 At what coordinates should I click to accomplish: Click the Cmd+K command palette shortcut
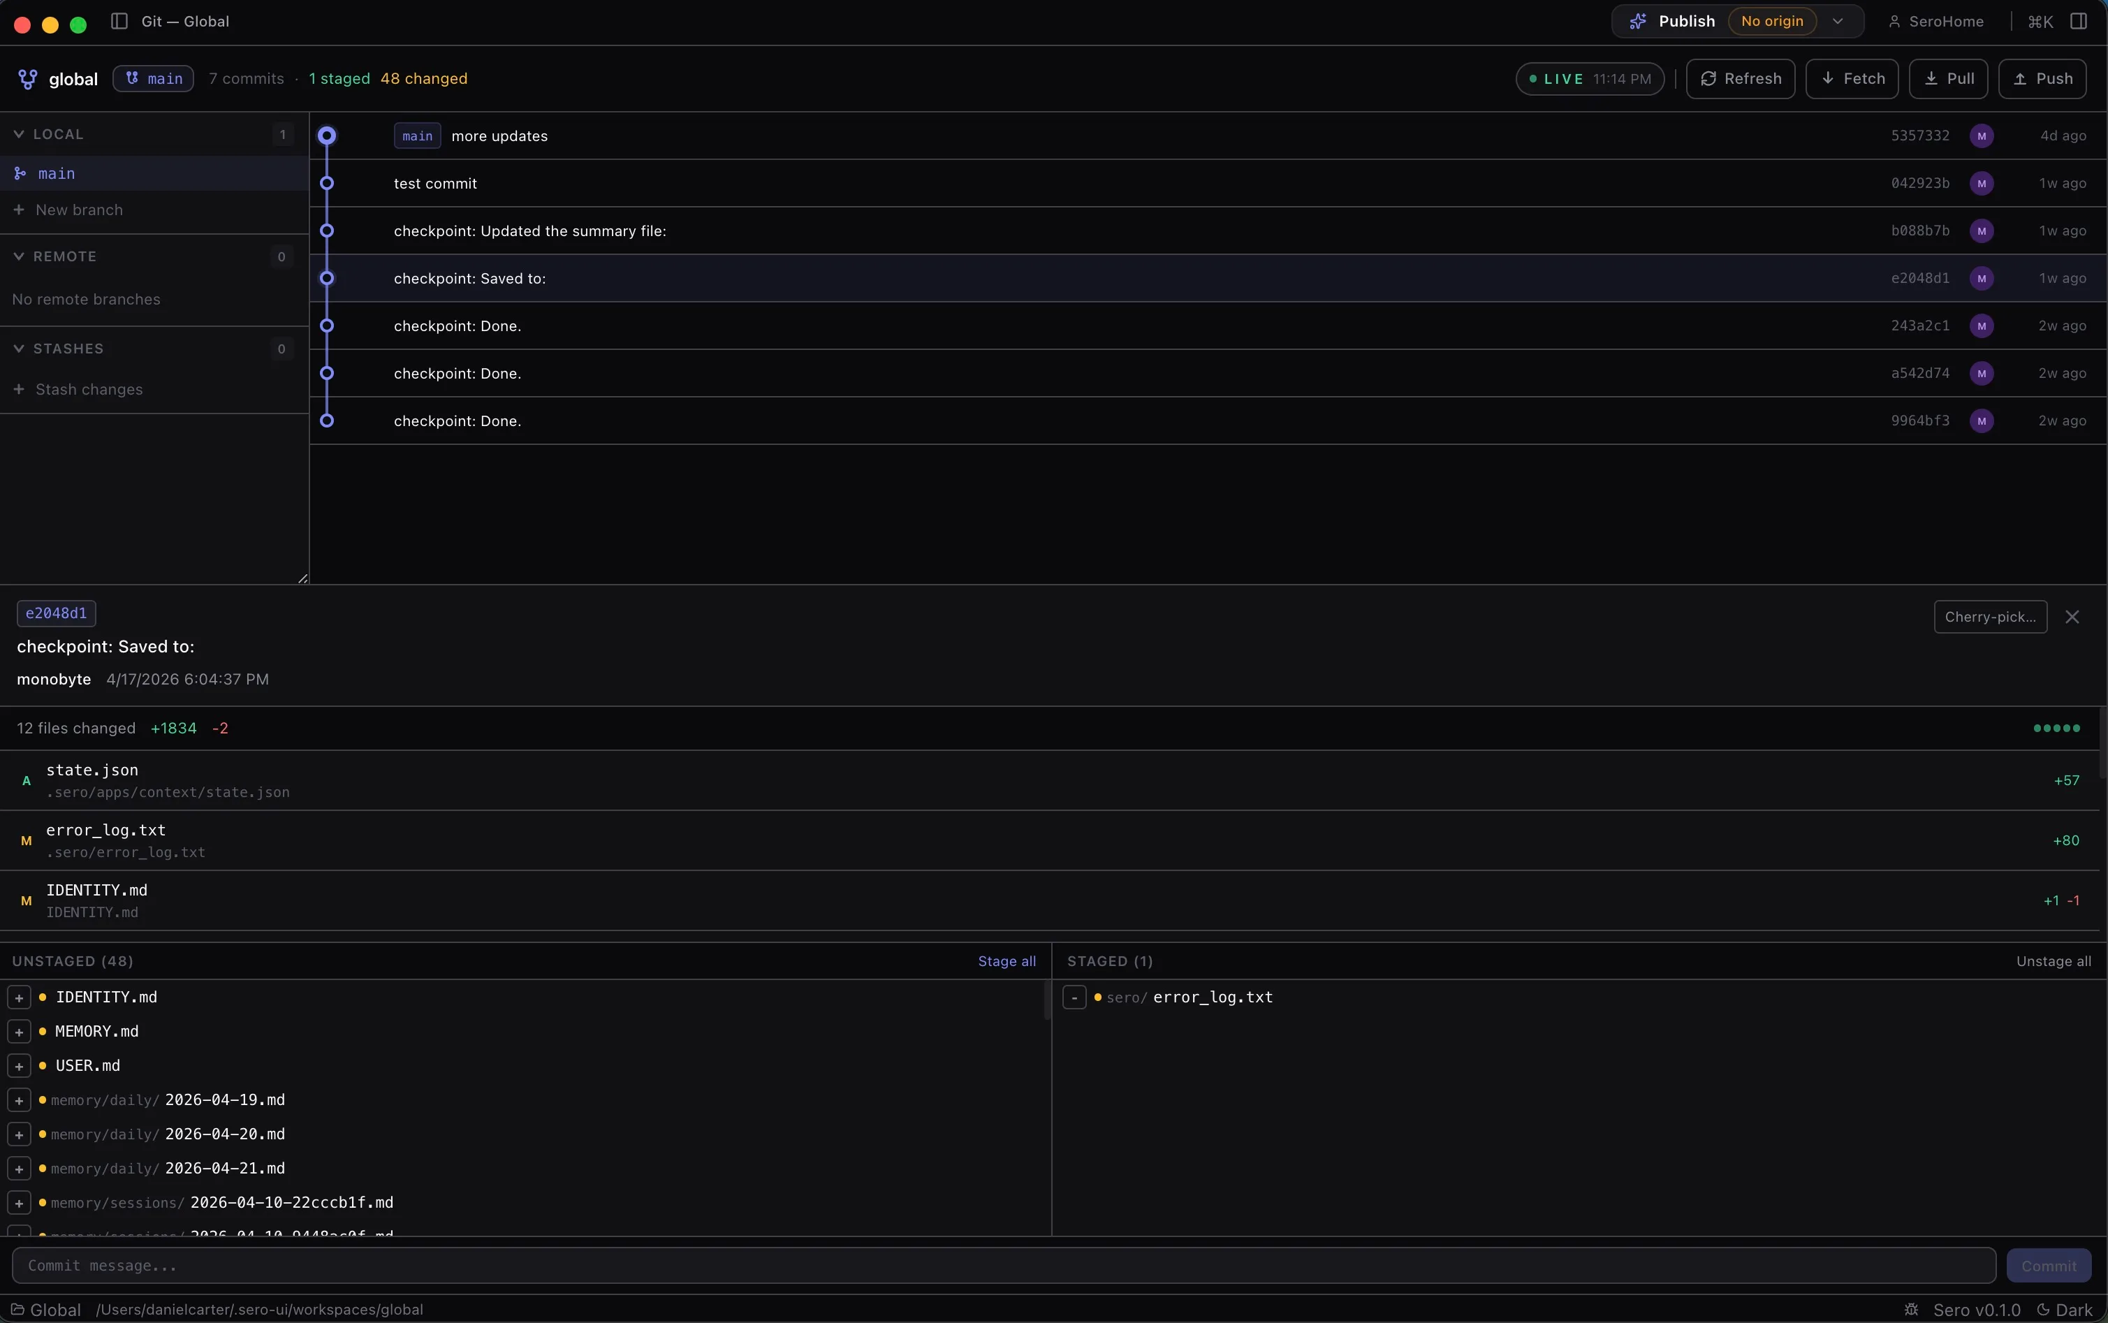(2040, 22)
